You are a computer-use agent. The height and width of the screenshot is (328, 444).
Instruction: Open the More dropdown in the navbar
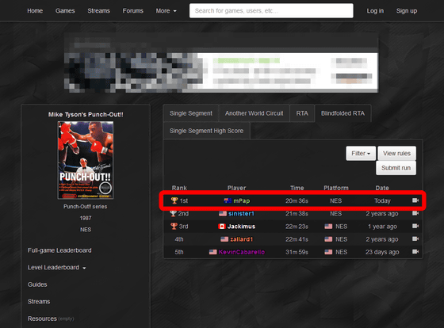(x=166, y=11)
